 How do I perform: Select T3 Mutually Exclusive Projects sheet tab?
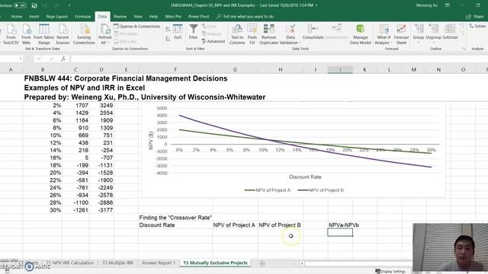coord(215,263)
